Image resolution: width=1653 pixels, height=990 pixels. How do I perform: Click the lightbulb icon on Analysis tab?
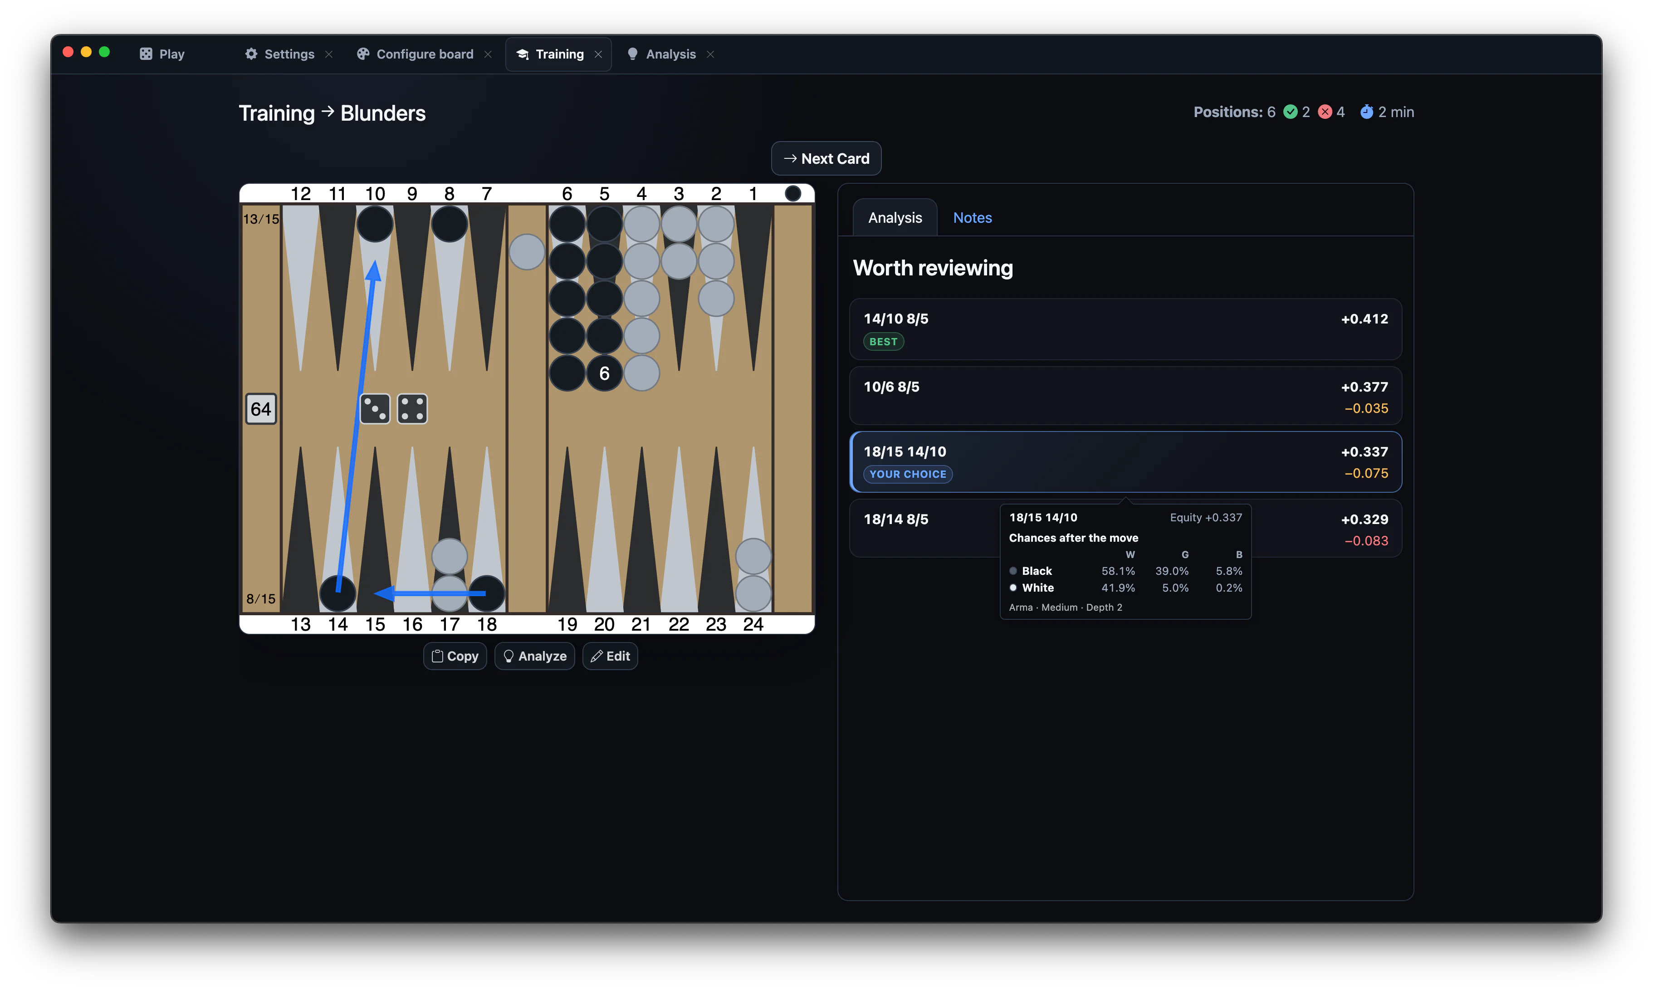632,54
